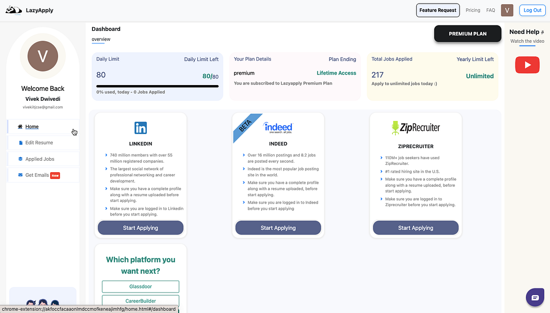Open the Pricing menu item
Screen dimensions: 550x313
click(473, 10)
